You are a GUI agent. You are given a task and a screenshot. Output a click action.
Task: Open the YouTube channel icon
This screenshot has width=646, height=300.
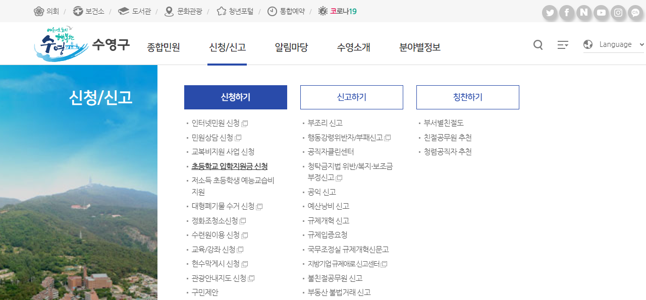coord(601,13)
